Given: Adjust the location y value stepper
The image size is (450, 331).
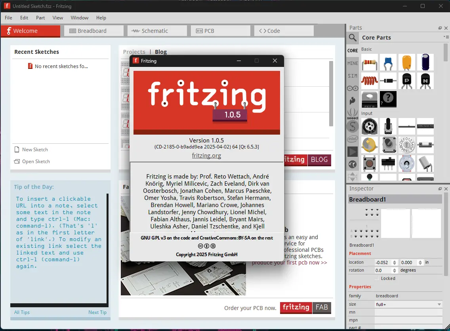Looking at the screenshot, I should [x=420, y=263].
